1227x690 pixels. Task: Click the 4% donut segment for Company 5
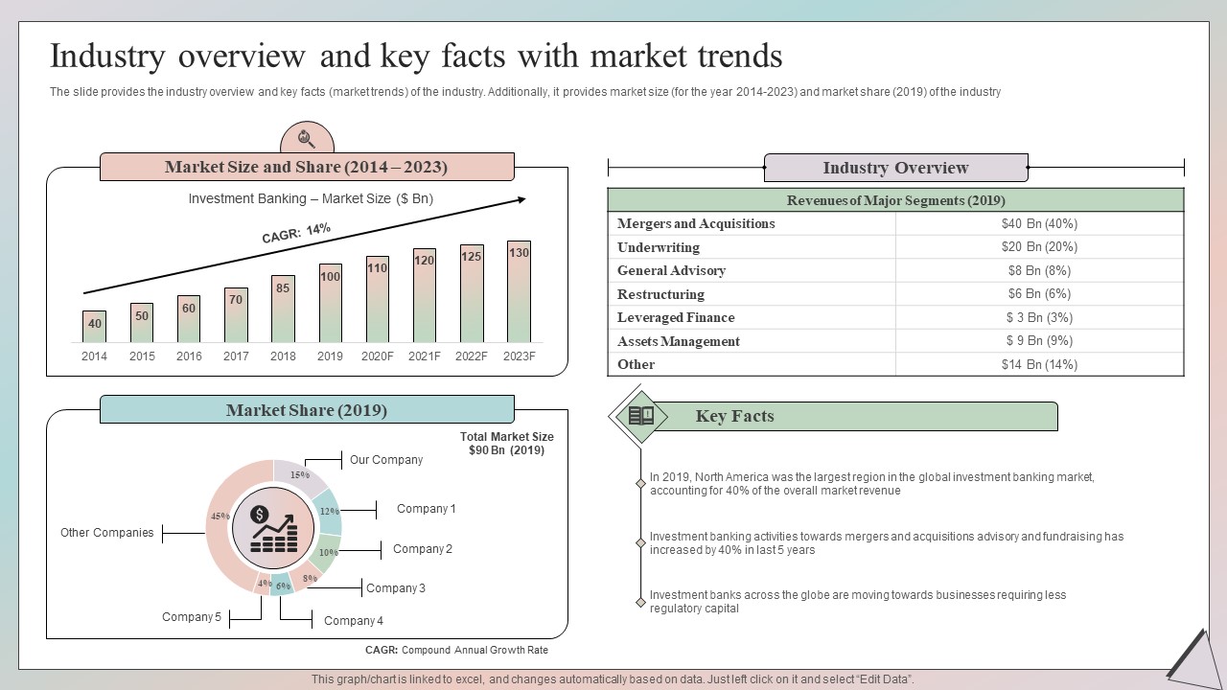(x=264, y=583)
